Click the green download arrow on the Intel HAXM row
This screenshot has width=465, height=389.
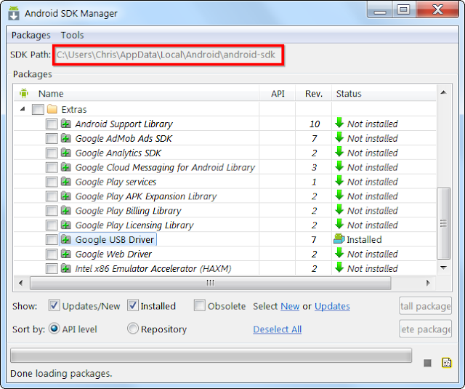339,268
